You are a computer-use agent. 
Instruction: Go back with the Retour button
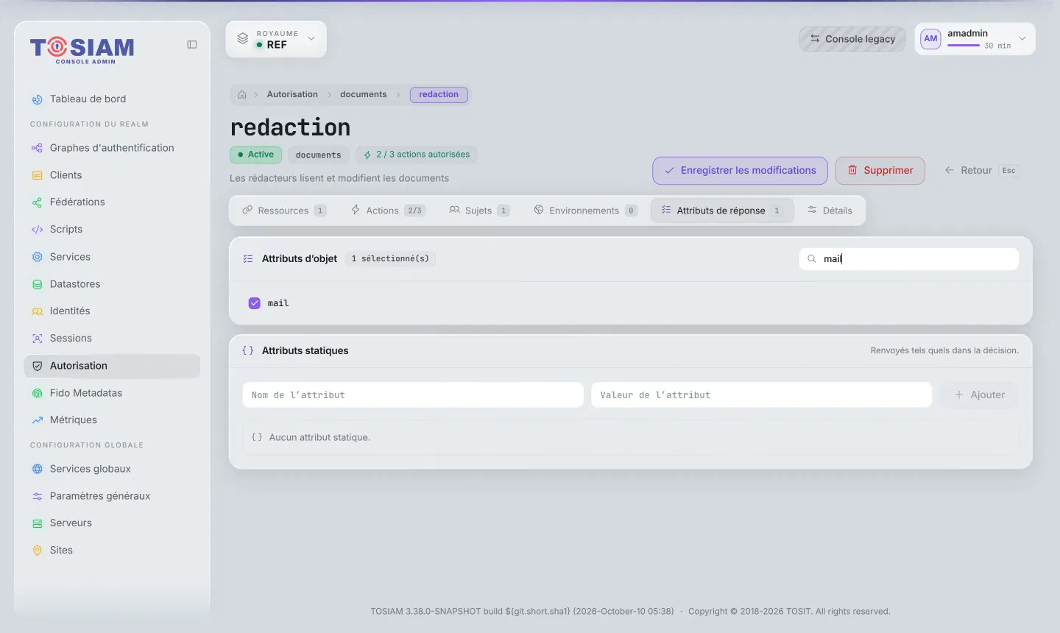coord(981,171)
